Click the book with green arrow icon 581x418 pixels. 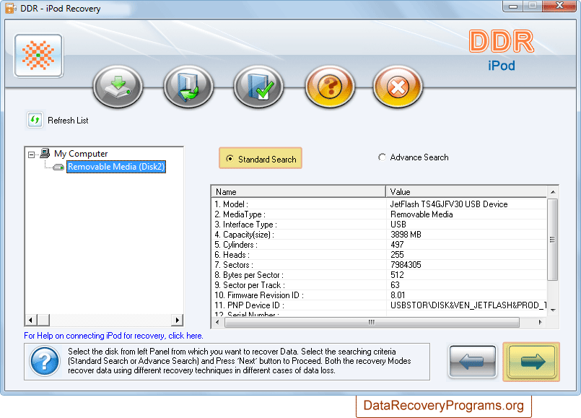pyautogui.click(x=188, y=87)
